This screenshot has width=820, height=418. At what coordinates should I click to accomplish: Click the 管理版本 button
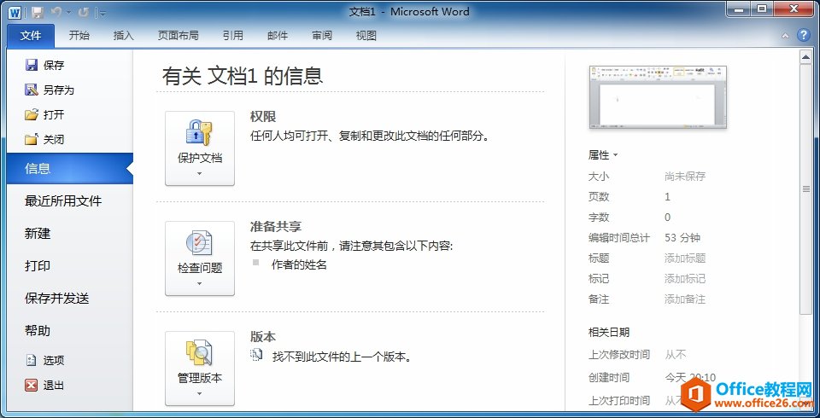pyautogui.click(x=200, y=369)
